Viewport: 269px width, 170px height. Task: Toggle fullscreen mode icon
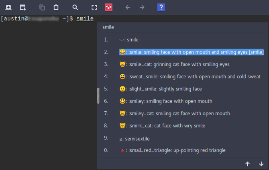[94, 7]
